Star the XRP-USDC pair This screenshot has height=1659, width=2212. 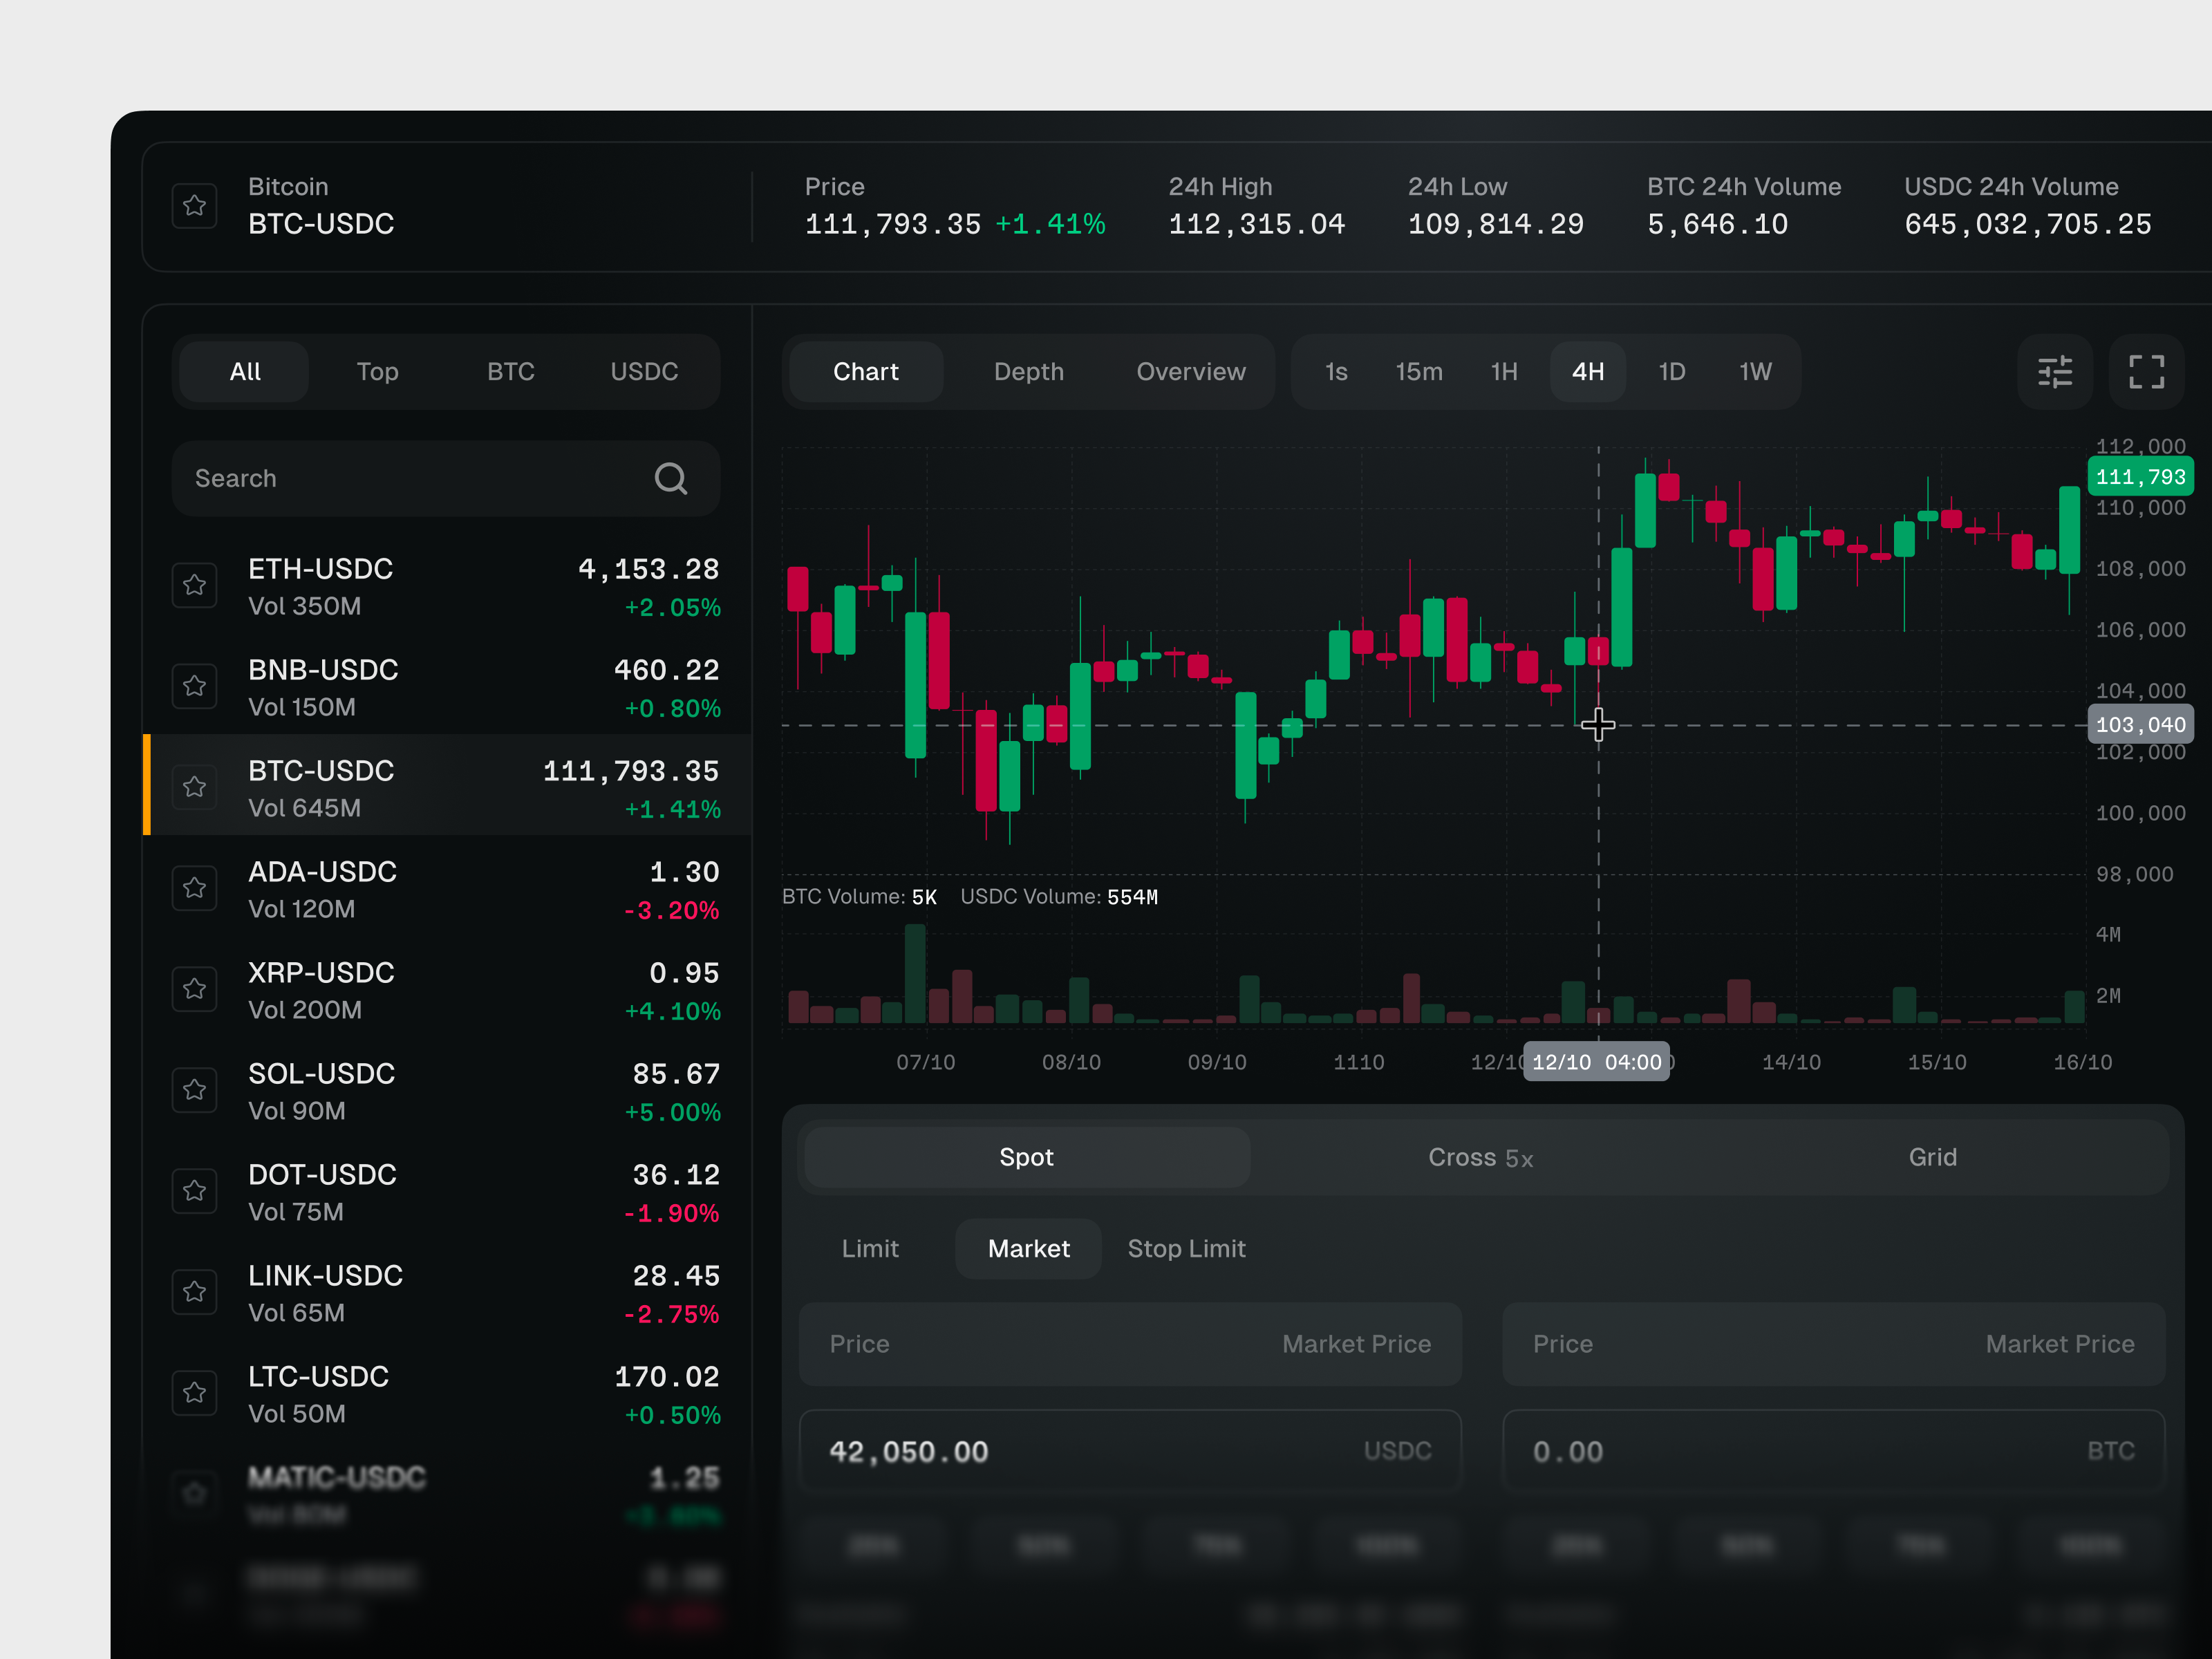196,989
